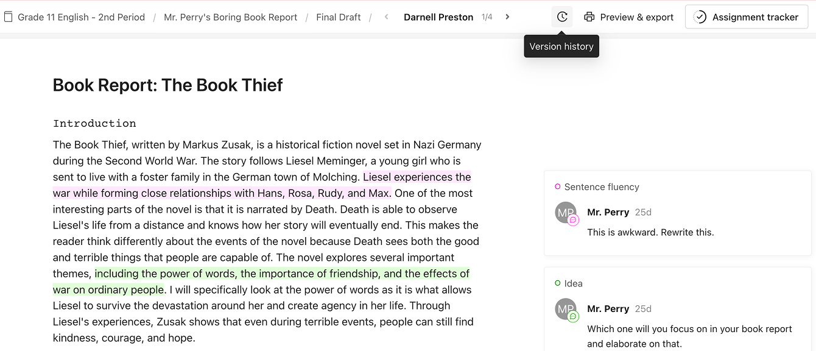The image size is (816, 351).
Task: Click the pink comment badge on Mr. Perry's avatar
Action: [573, 221]
